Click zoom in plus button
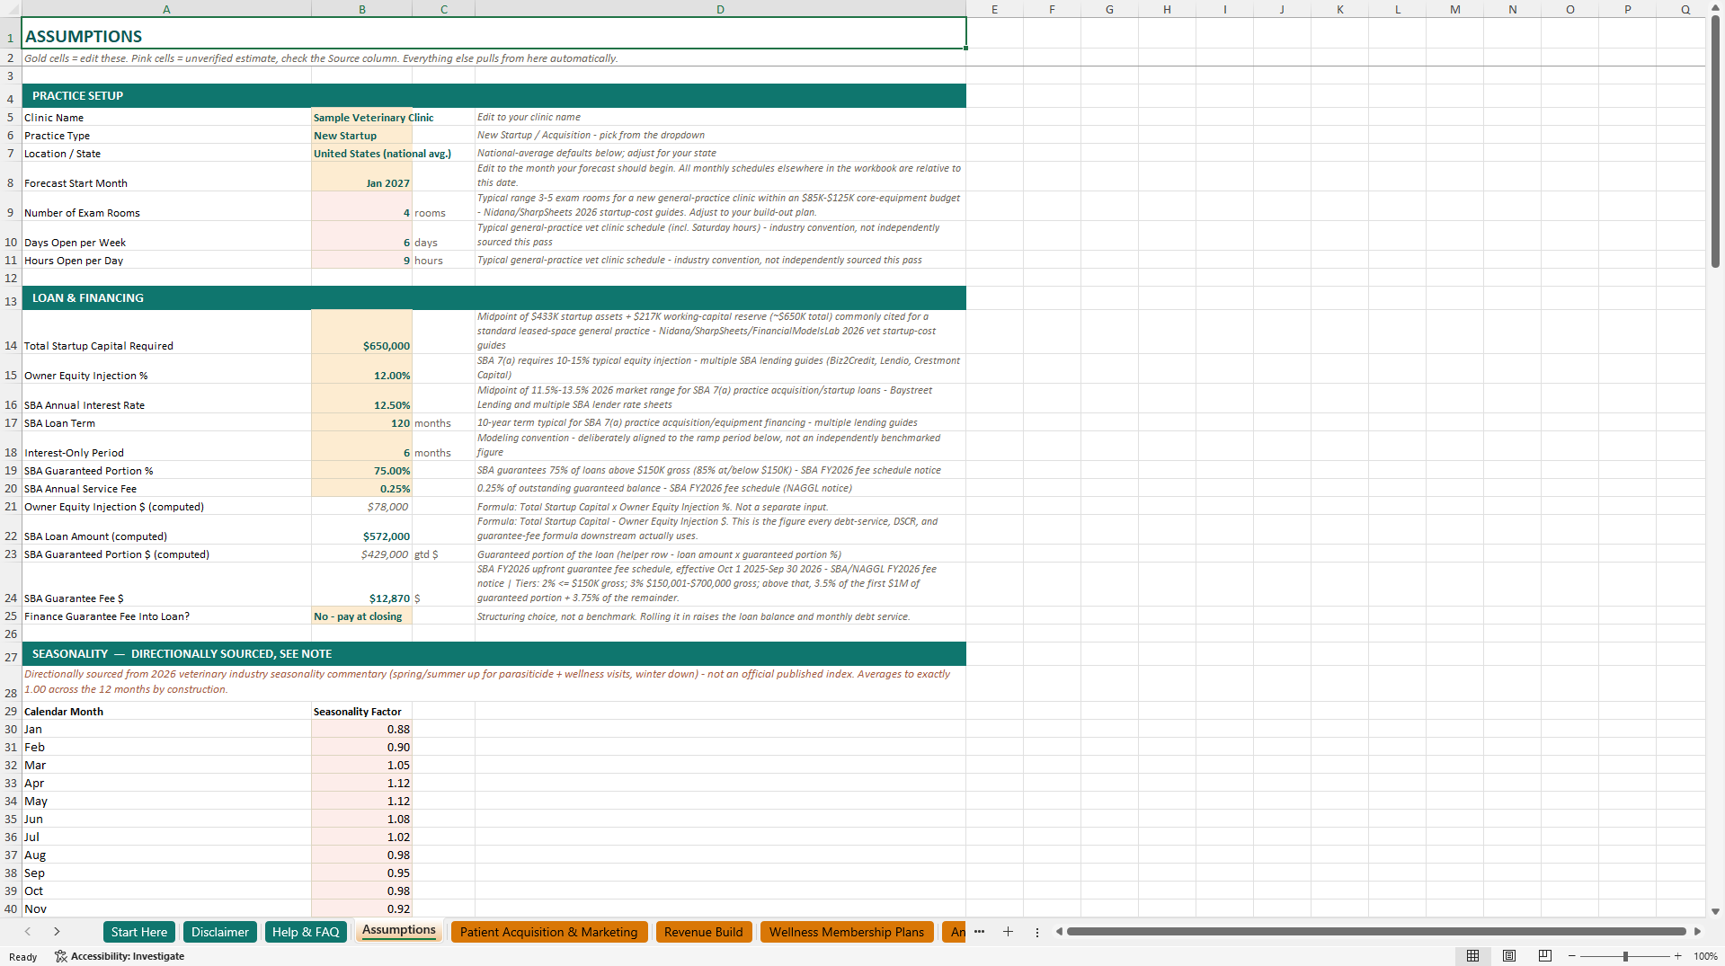Image resolution: width=1725 pixels, height=966 pixels. (x=1677, y=956)
